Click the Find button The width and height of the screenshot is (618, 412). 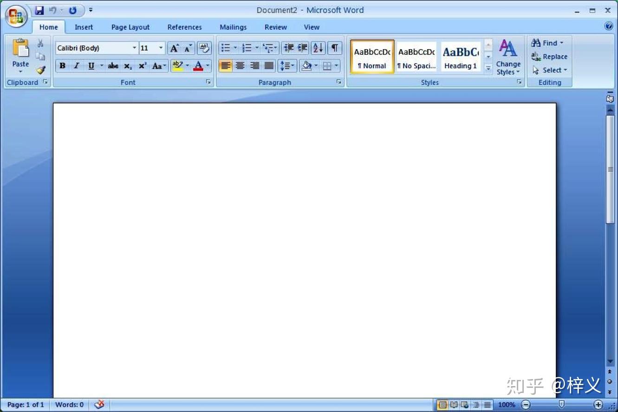(547, 43)
